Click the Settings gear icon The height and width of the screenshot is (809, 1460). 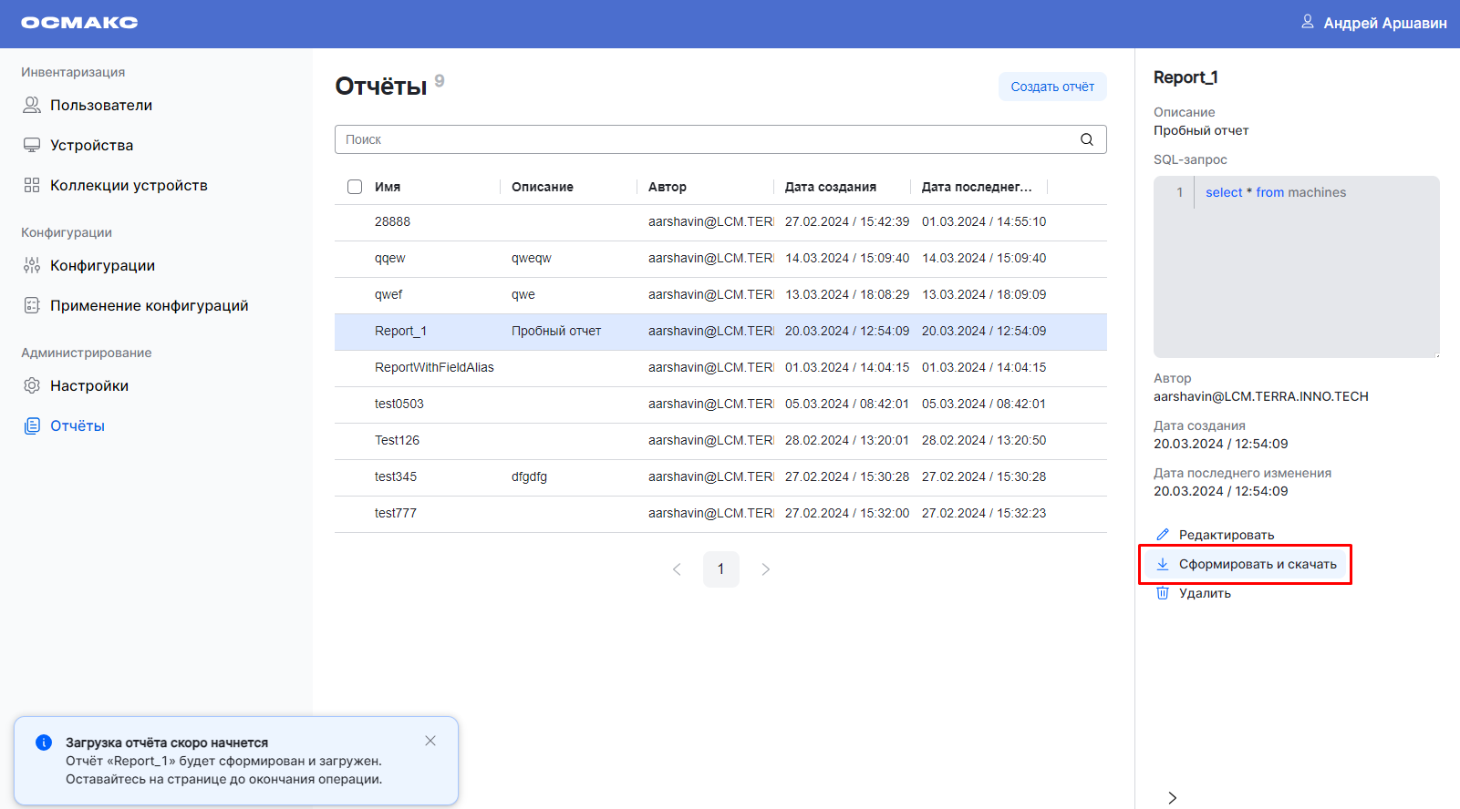[x=32, y=386]
